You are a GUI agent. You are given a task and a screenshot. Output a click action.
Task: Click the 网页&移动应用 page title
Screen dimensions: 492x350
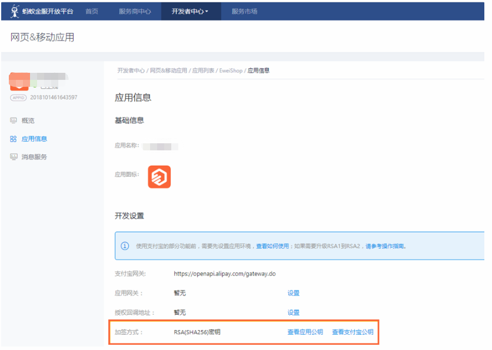click(x=42, y=38)
